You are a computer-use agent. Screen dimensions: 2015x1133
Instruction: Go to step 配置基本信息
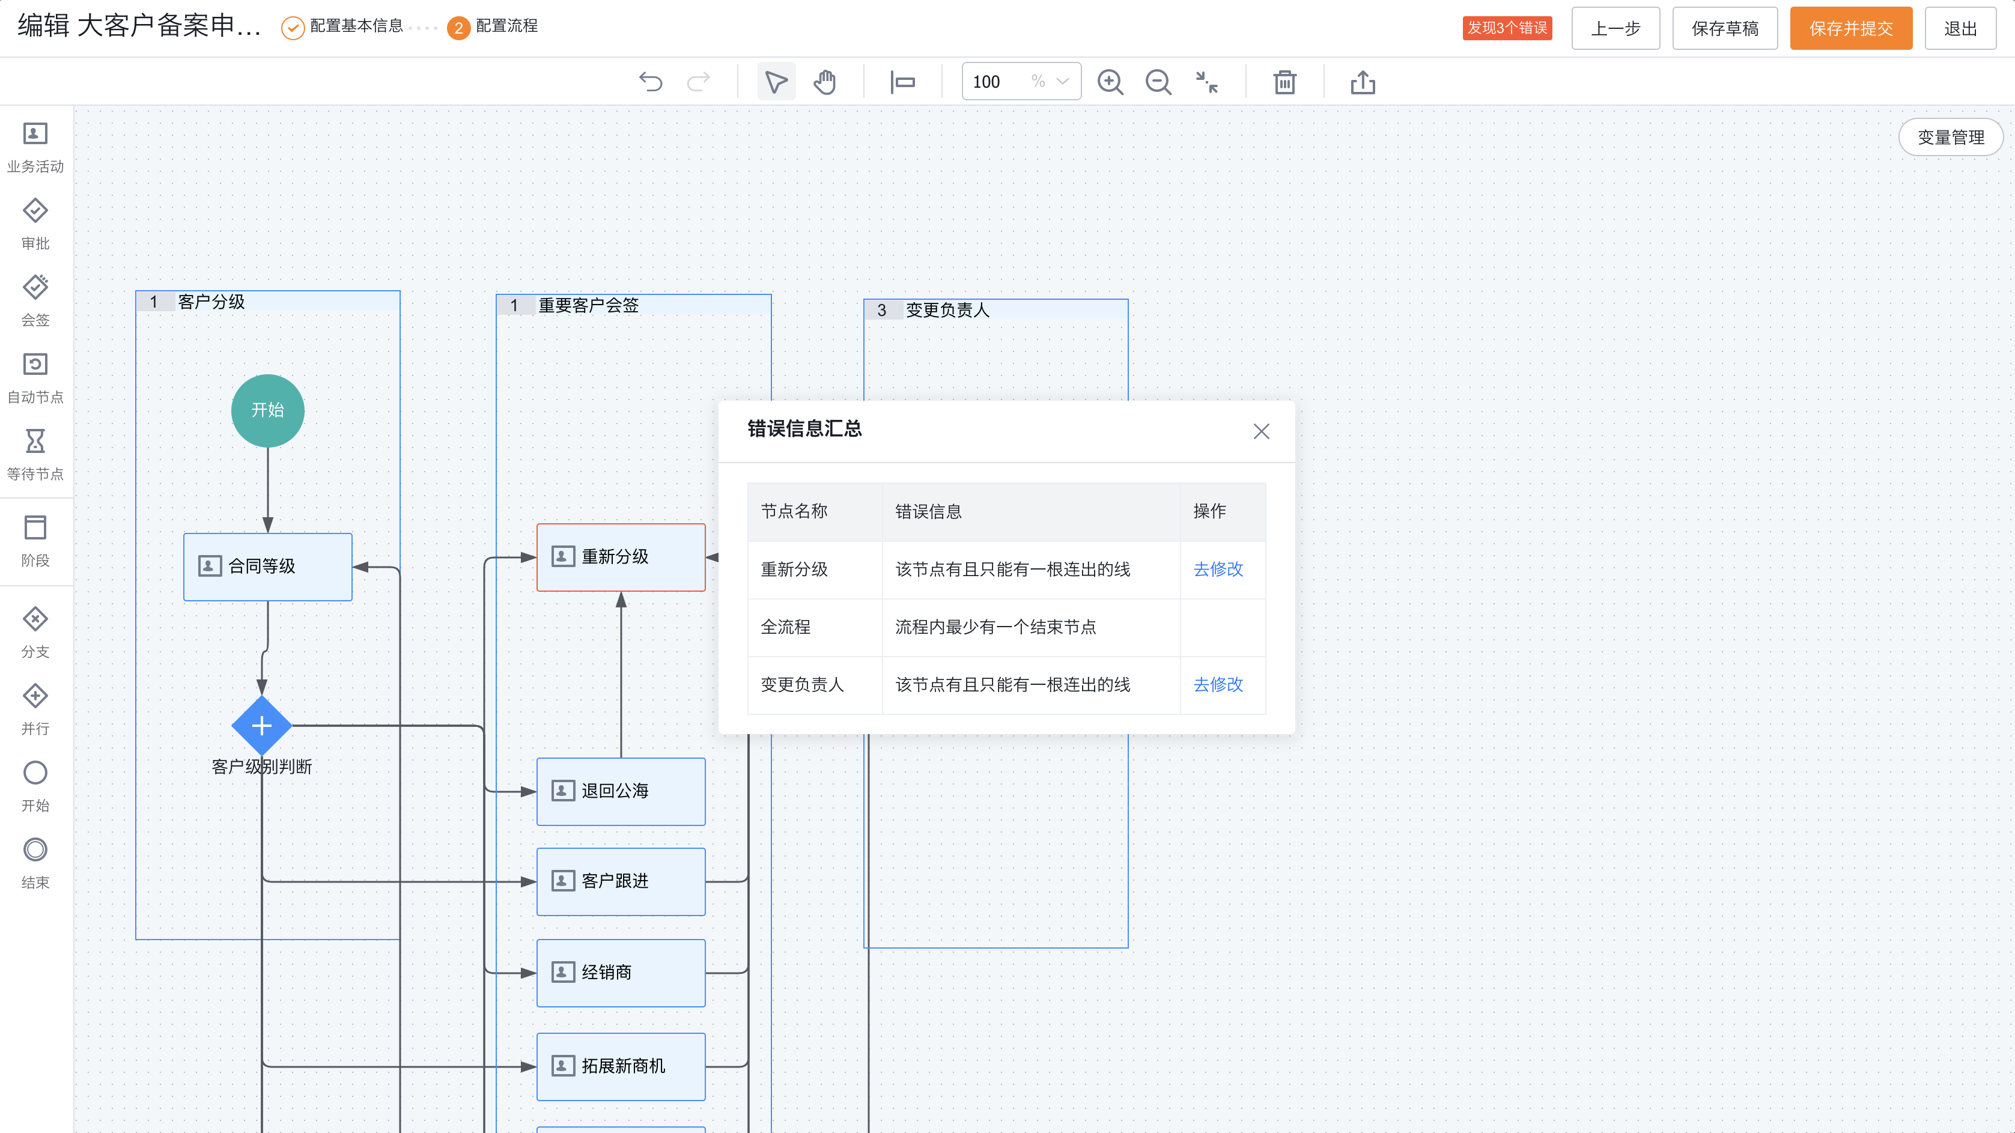pyautogui.click(x=342, y=26)
